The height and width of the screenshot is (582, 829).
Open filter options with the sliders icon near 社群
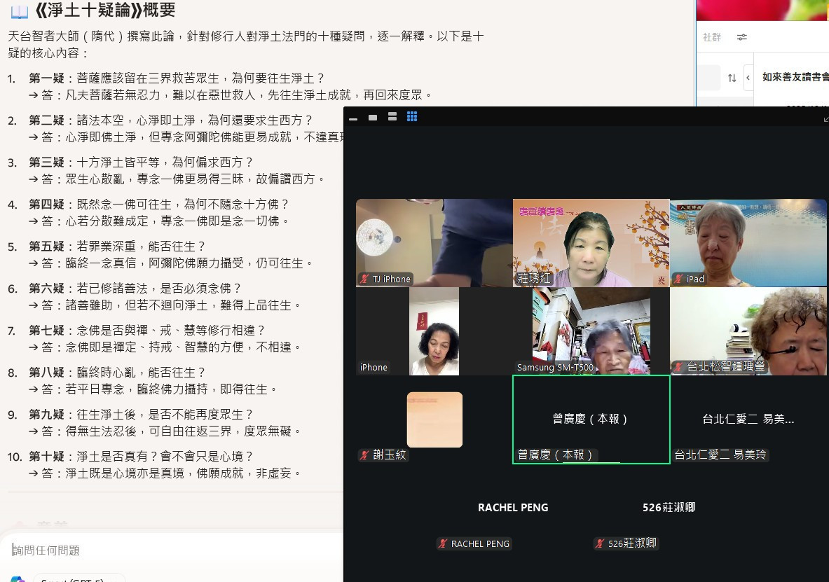tap(743, 37)
